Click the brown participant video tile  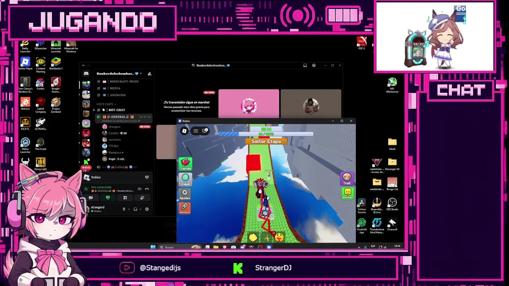(311, 104)
